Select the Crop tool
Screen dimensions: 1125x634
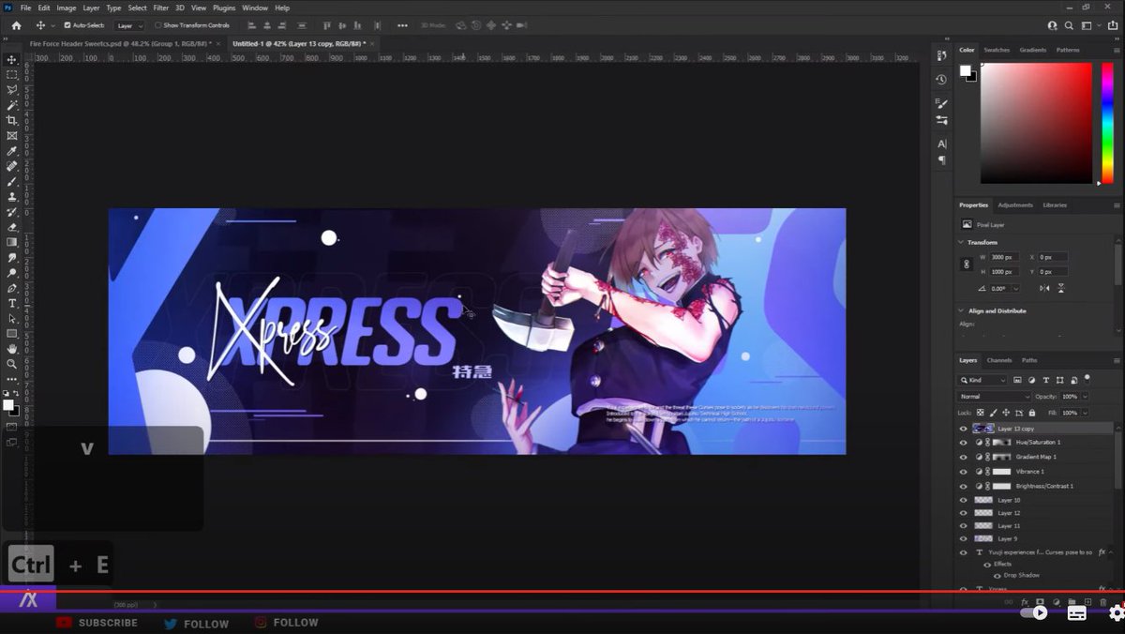click(11, 120)
